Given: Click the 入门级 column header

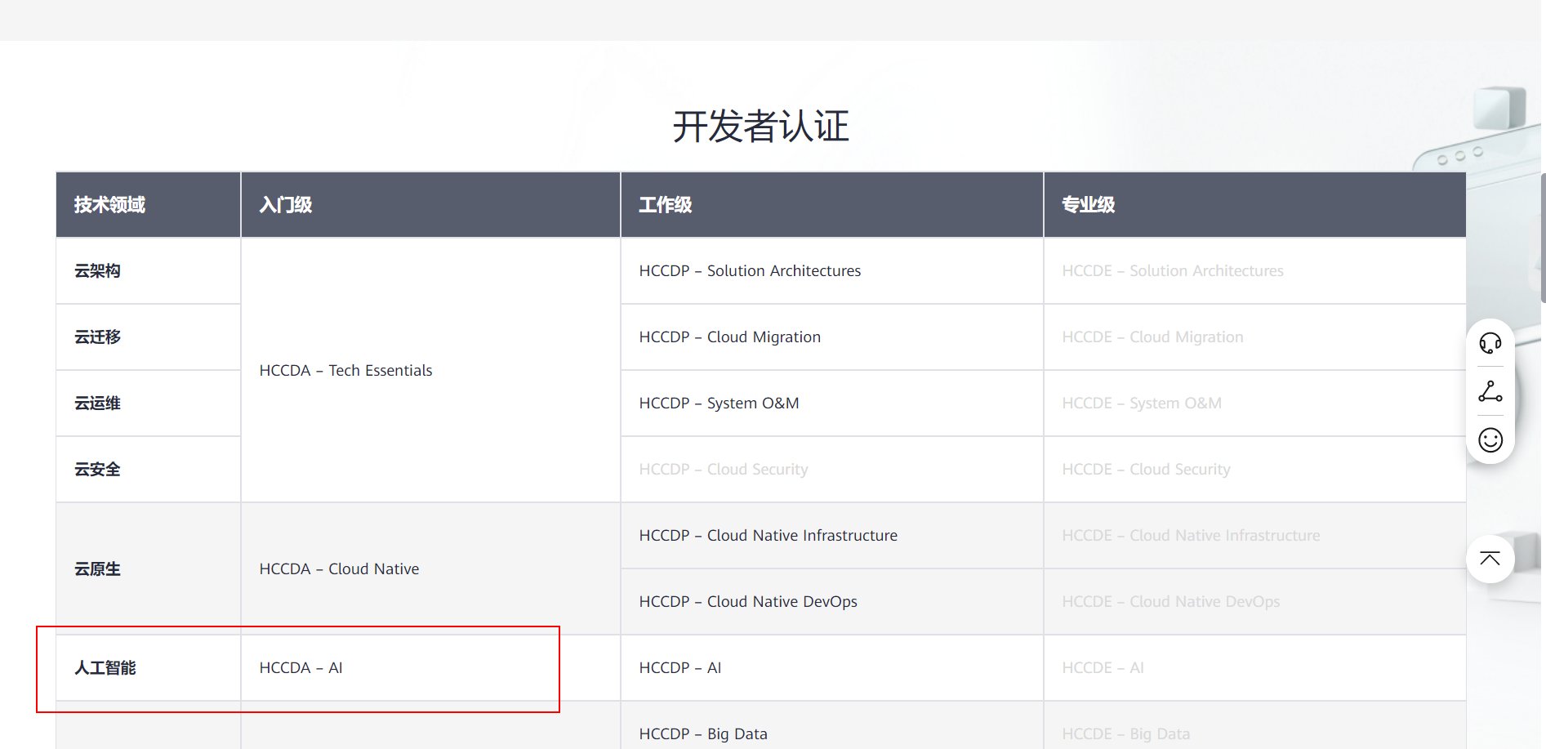Looking at the screenshot, I should 286,205.
